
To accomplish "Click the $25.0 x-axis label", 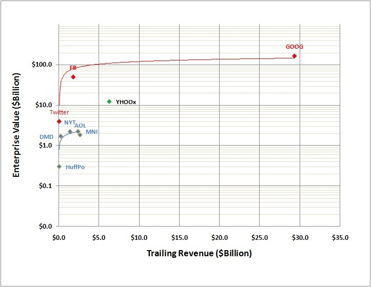I will [x=260, y=238].
